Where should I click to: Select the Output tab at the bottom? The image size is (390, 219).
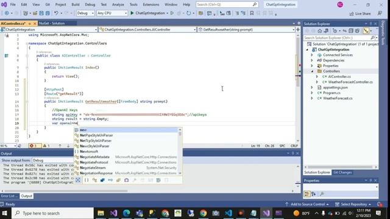click(26, 196)
